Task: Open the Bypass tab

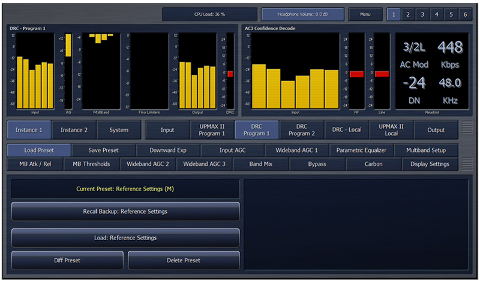Action: click(317, 164)
